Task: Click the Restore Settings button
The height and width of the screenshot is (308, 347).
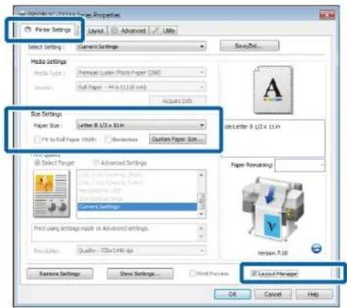Action: click(x=60, y=274)
